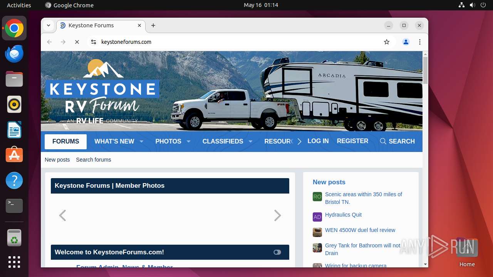Open Google Chrome from the dock
This screenshot has height=277, width=493.
(14, 28)
